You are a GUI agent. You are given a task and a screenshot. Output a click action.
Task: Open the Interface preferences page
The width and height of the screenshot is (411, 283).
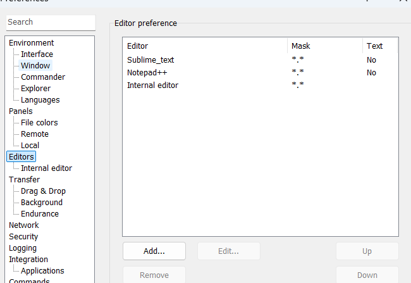37,54
